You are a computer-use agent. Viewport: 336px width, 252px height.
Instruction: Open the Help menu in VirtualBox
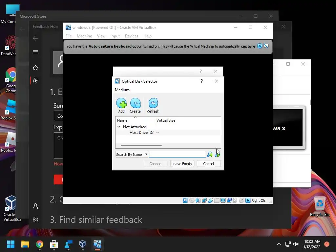pos(147,36)
